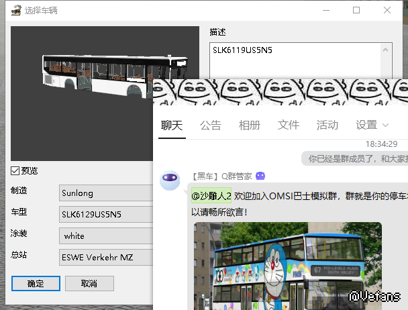Click the Q群管家 robot avatar
This screenshot has width=408, height=310.
[x=168, y=180]
